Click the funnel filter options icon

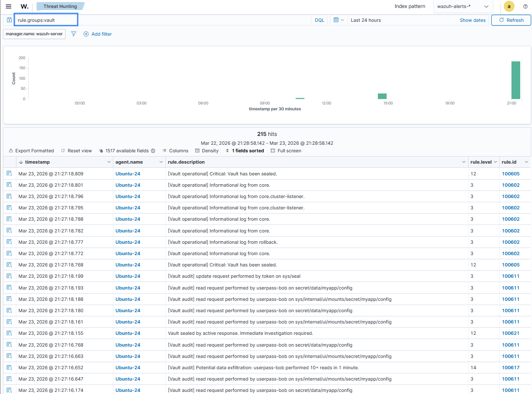point(73,34)
